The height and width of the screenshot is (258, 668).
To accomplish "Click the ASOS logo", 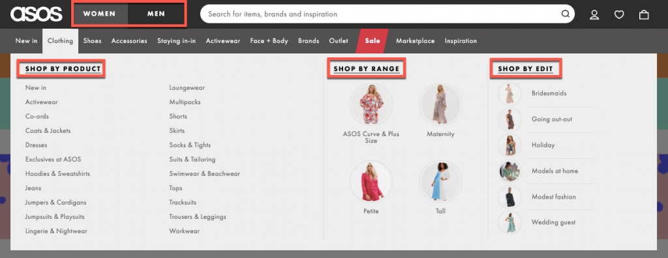I will tap(37, 14).
